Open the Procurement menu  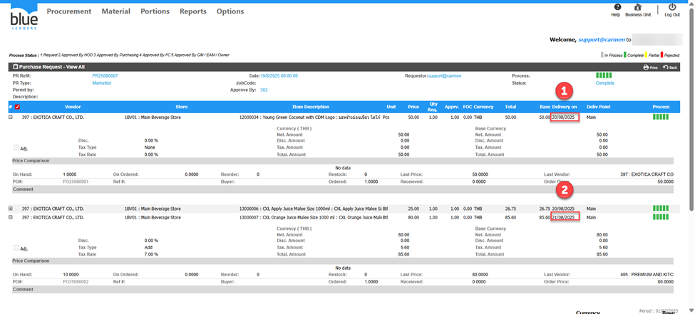pyautogui.click(x=69, y=11)
